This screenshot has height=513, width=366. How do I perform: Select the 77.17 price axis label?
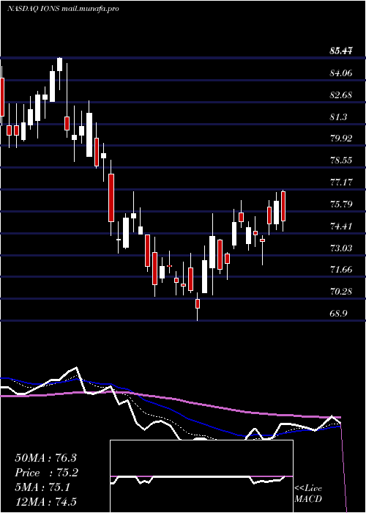(x=341, y=182)
